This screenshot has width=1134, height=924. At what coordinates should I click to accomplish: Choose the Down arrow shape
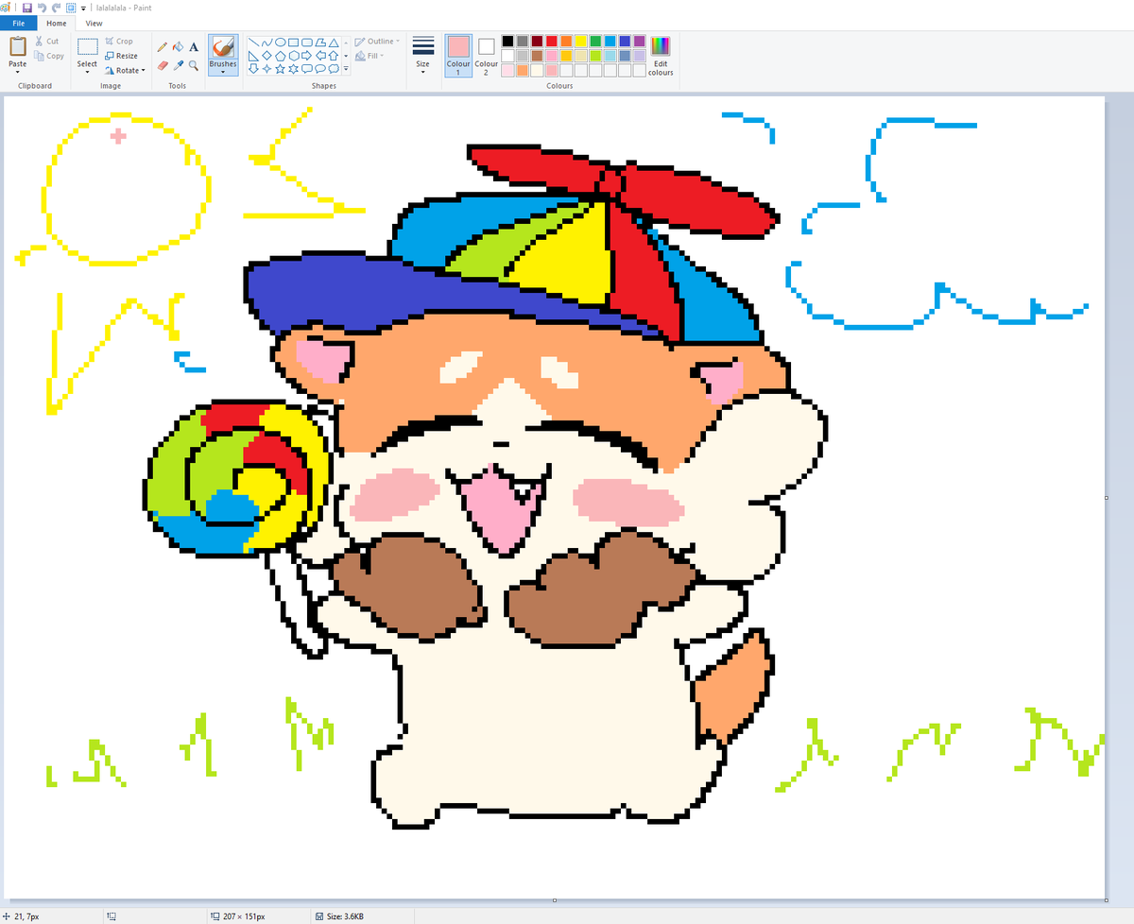point(253,68)
